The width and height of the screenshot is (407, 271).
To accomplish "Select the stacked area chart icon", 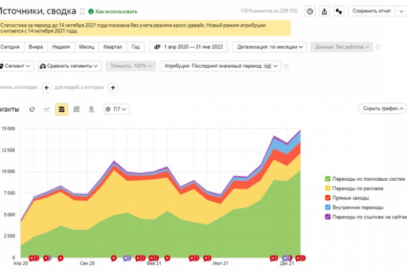I will coord(62,109).
